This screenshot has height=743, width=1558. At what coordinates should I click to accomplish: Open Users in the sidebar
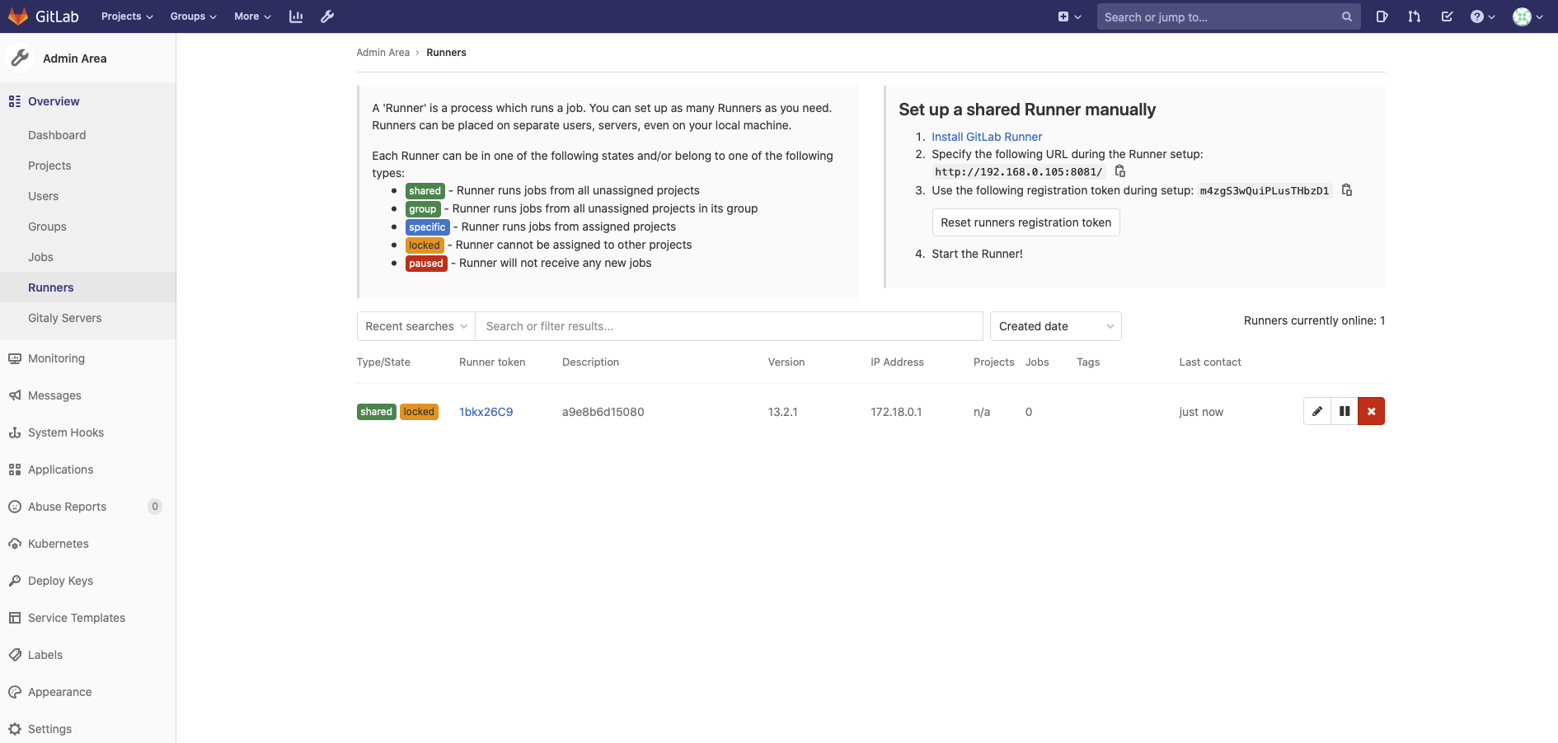(43, 196)
